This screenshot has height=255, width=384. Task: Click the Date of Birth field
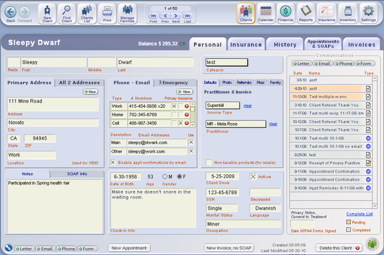pos(125,177)
